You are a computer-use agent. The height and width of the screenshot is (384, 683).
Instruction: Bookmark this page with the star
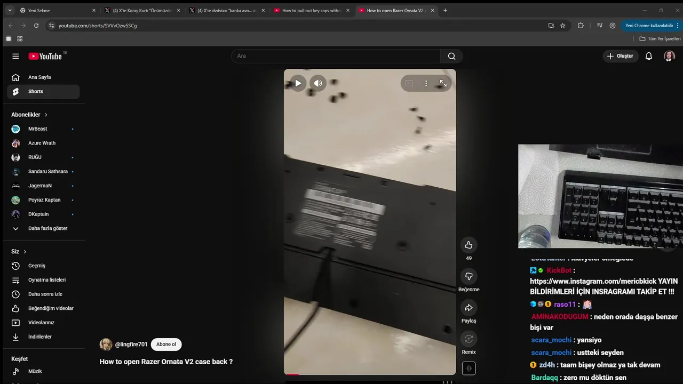562,25
